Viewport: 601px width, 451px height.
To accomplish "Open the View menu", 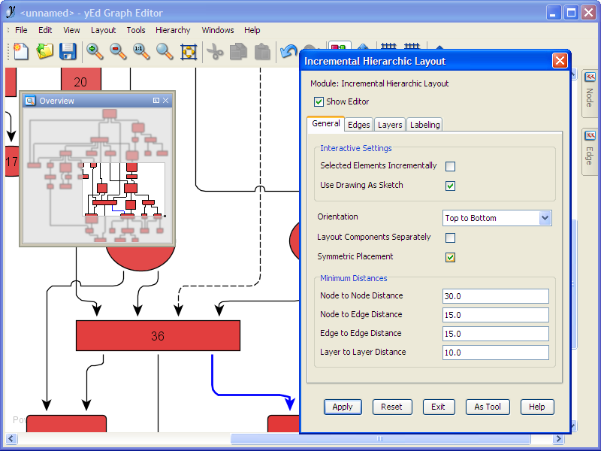I will pos(71,30).
